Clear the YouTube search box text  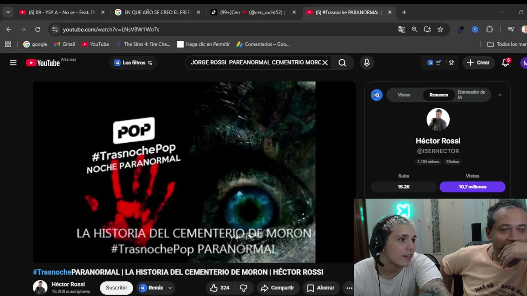click(x=325, y=62)
